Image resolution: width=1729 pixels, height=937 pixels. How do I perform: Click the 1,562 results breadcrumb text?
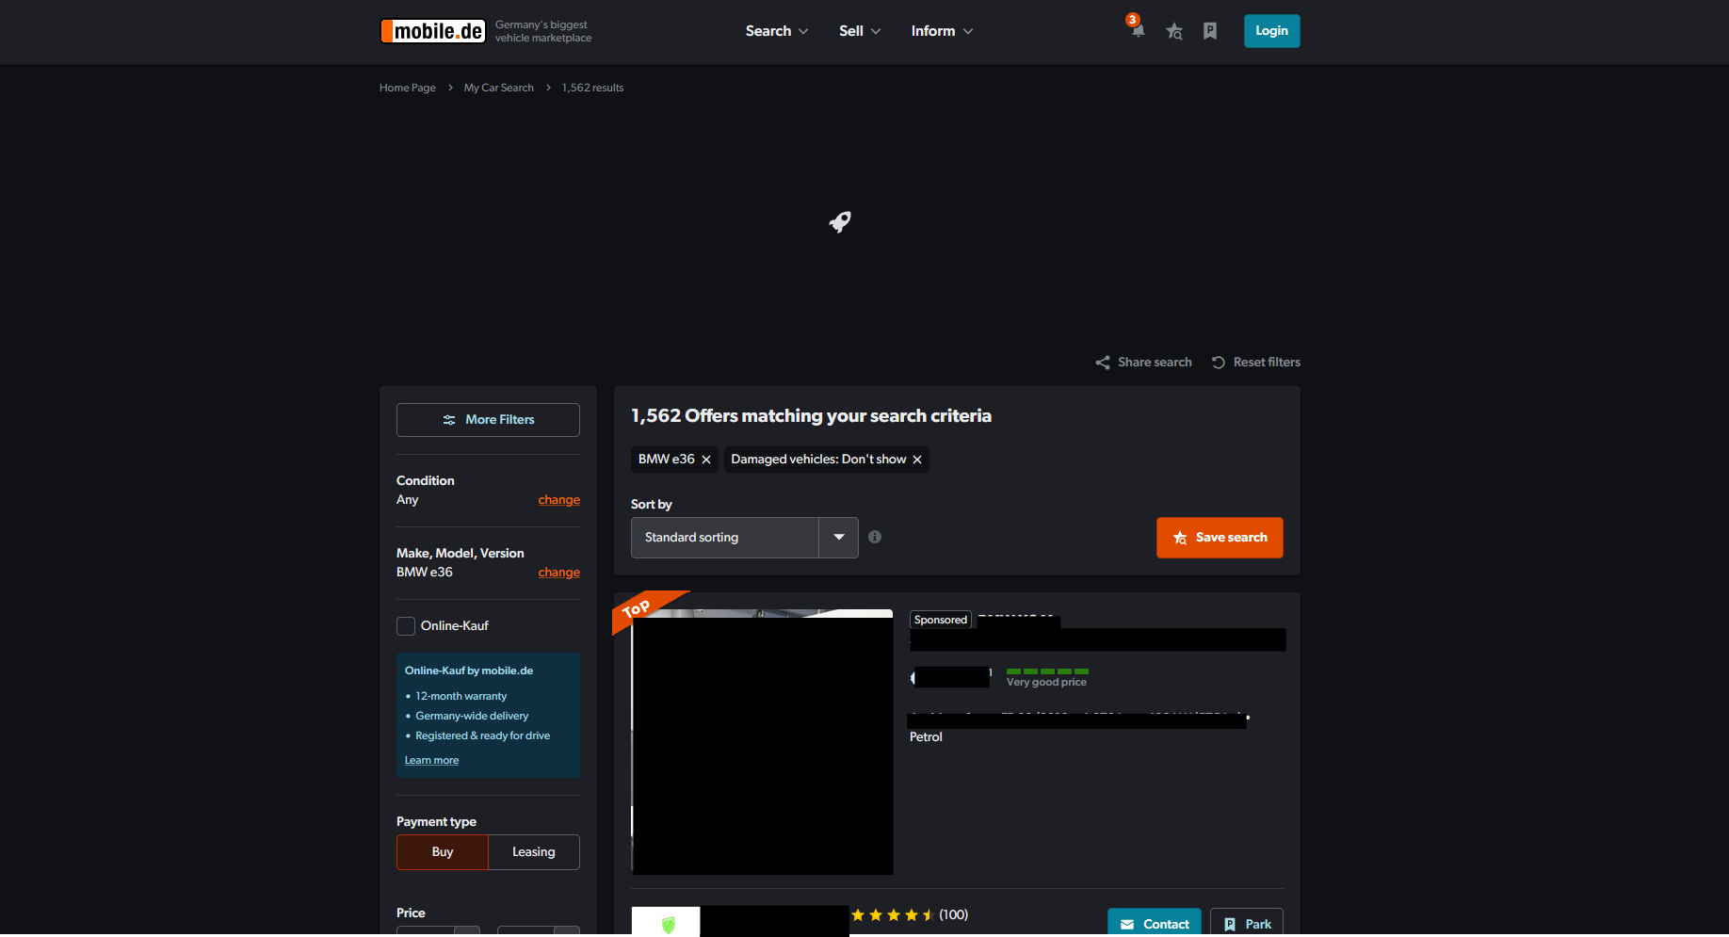592,88
